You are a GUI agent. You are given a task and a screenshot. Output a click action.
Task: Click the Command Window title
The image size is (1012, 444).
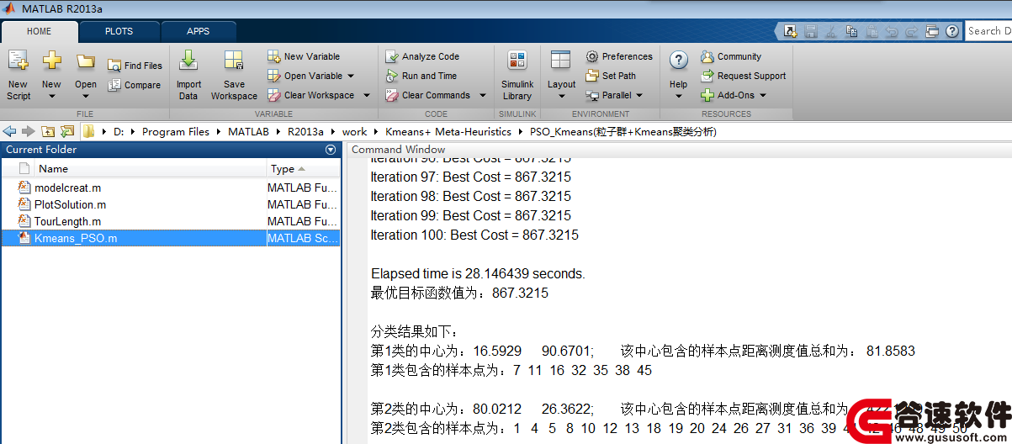click(x=399, y=150)
